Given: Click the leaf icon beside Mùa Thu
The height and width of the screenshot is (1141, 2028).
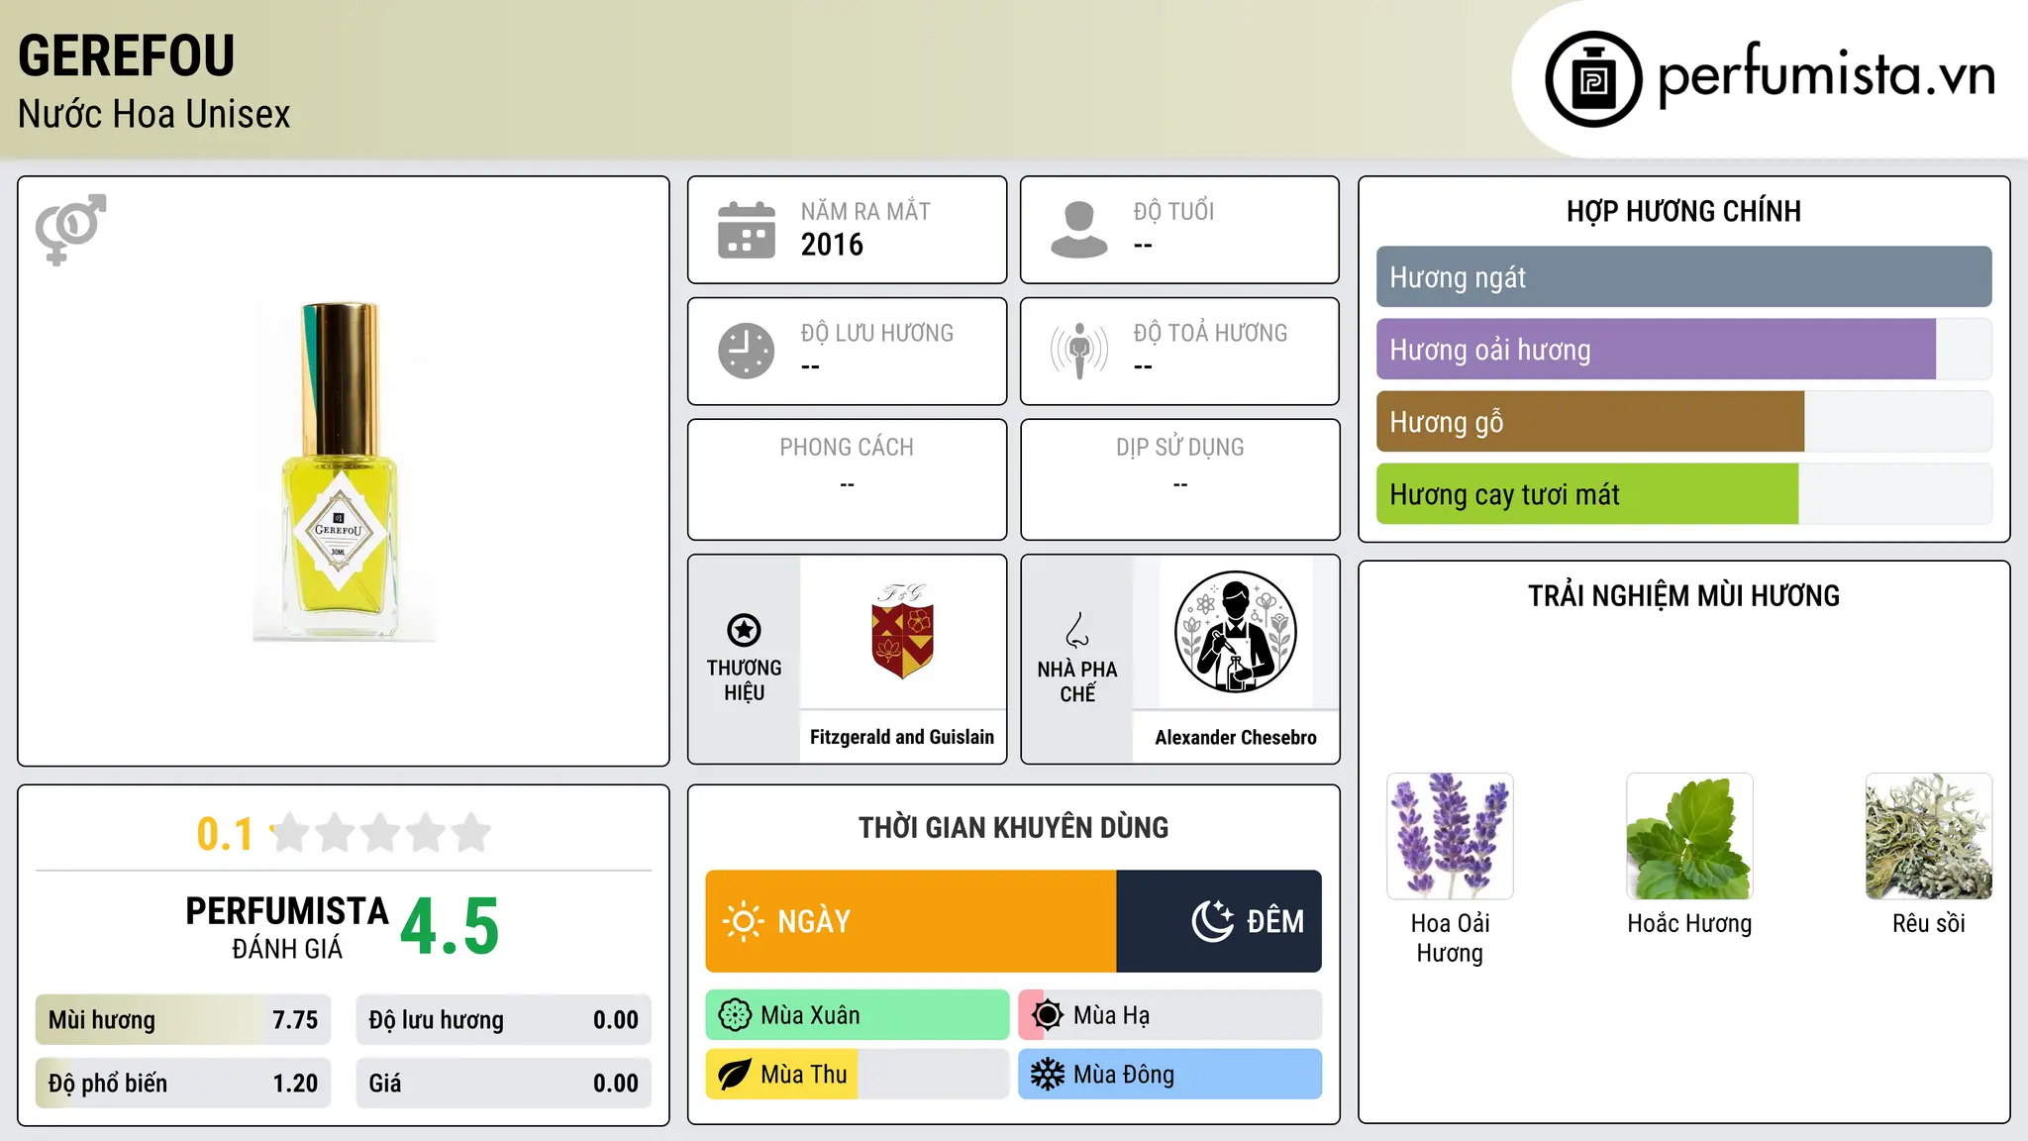Looking at the screenshot, I should pos(735,1075).
